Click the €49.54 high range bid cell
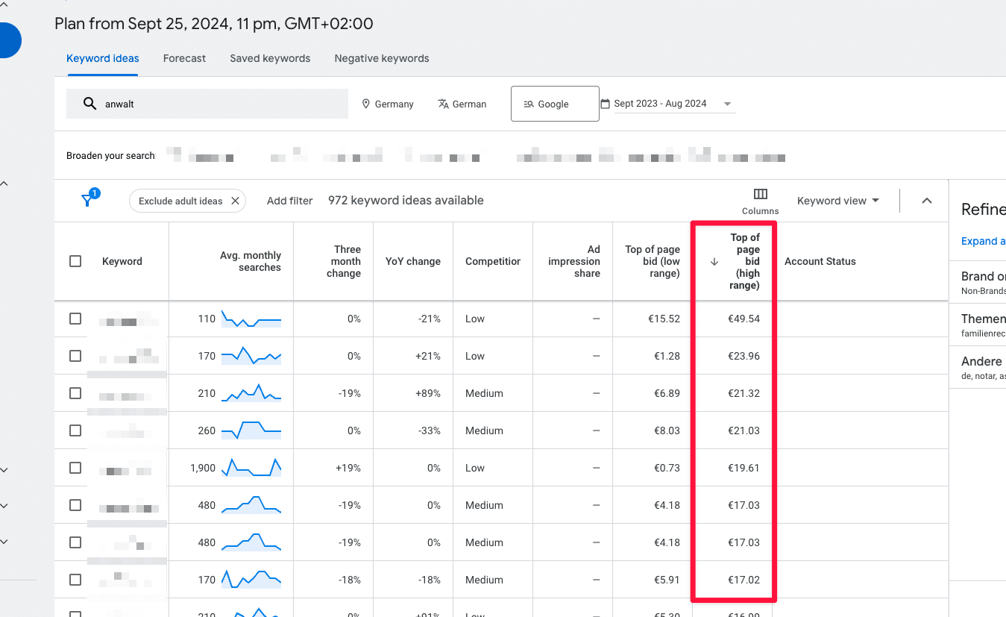 click(744, 319)
